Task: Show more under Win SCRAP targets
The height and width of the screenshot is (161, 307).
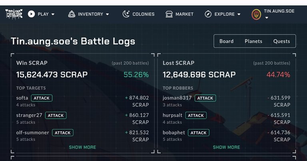Action: [82, 147]
